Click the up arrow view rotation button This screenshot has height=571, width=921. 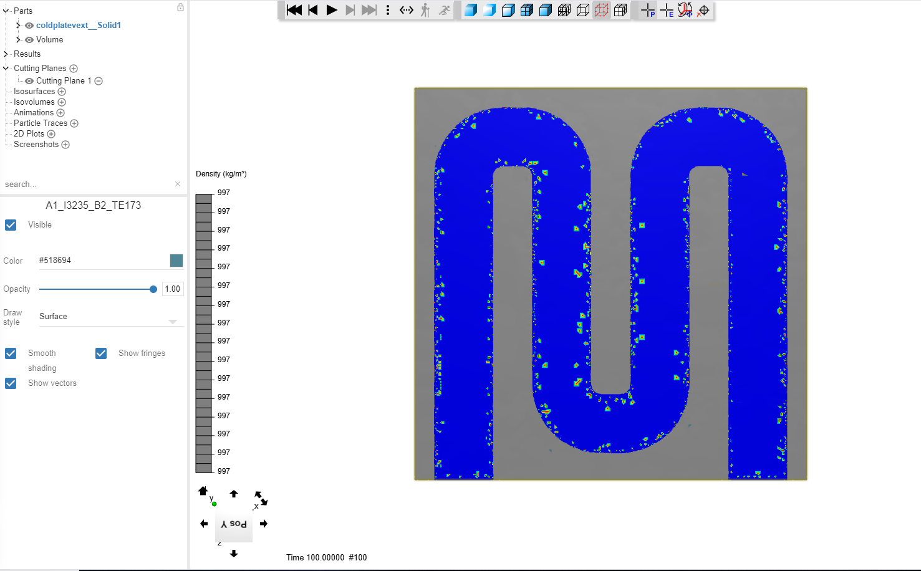234,494
